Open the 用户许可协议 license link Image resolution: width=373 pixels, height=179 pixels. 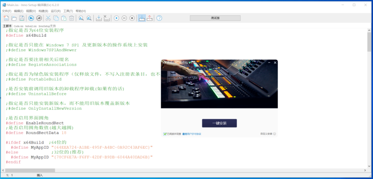[x=192, y=134]
